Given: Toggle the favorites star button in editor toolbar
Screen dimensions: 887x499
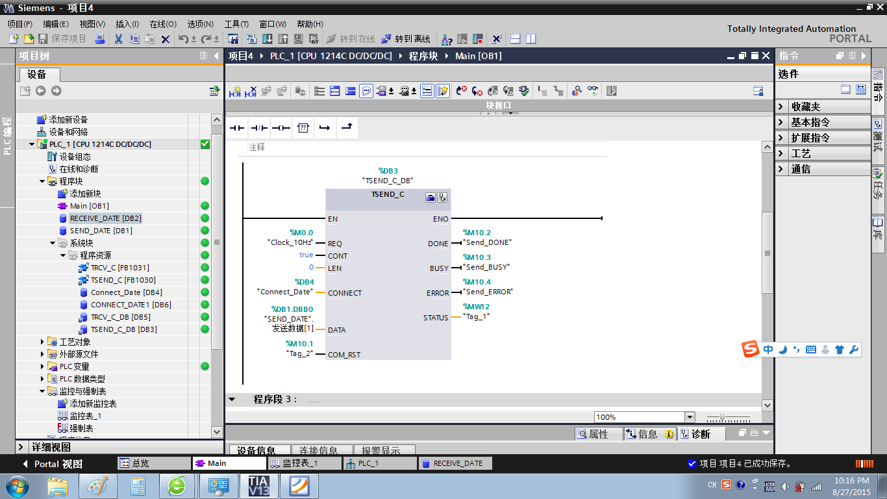Looking at the screenshot, I should point(443,91).
